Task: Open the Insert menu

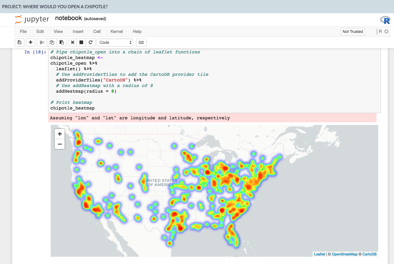Action: pos(78,31)
